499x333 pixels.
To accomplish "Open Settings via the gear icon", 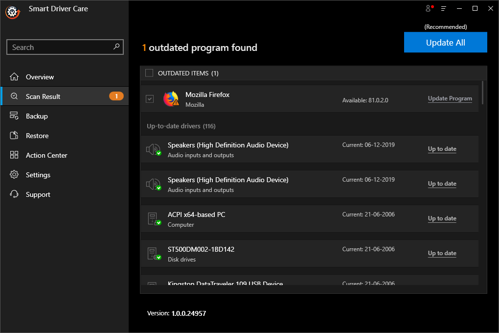I will tap(14, 175).
